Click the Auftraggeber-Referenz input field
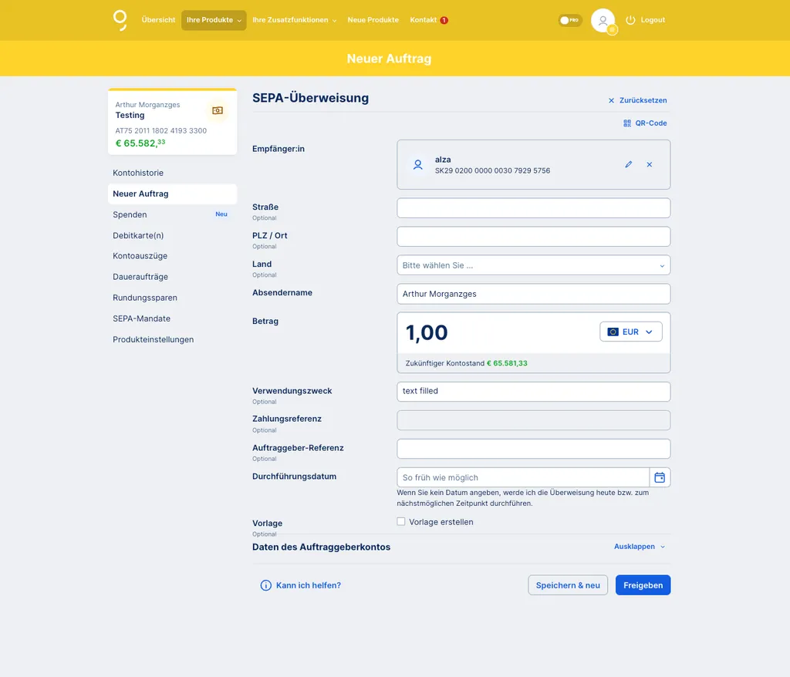This screenshot has height=677, width=790. [534, 449]
